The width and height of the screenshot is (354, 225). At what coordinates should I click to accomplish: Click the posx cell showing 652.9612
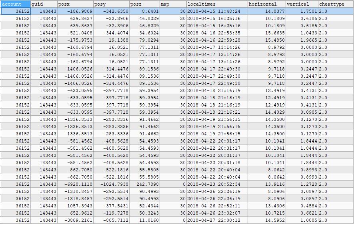(x=75, y=213)
